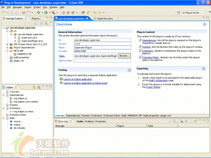Click the Extension Points link

(x=150, y=58)
